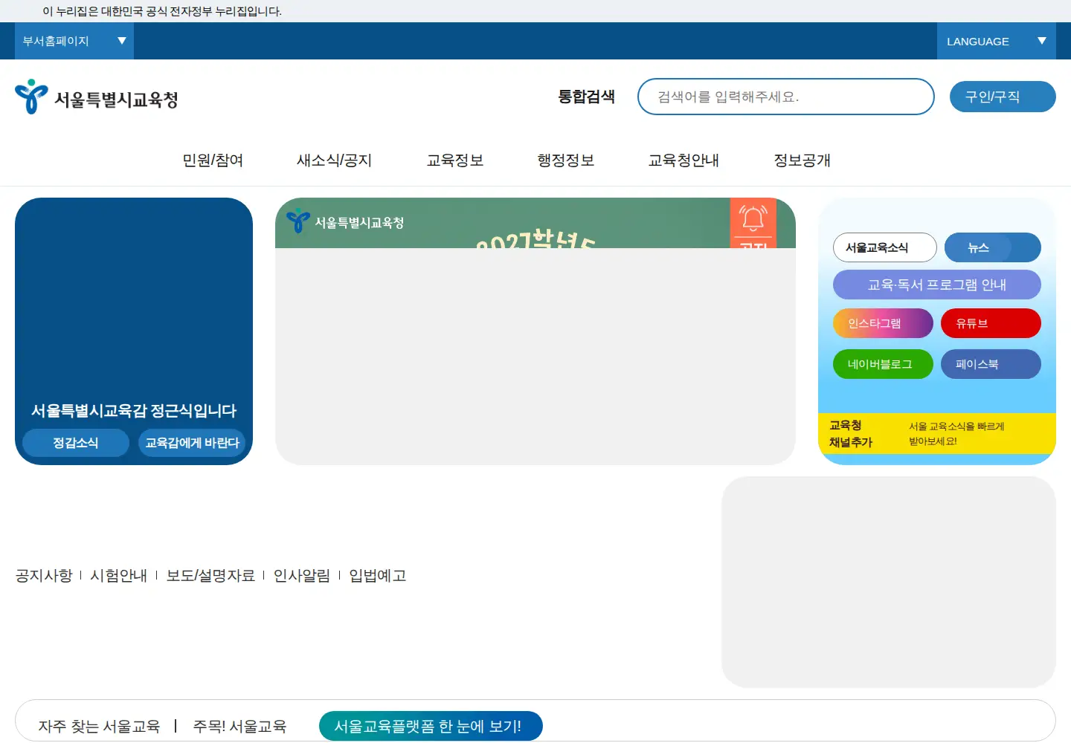Click the 구인/구직 button
This screenshot has width=1071, height=743.
1003,97
